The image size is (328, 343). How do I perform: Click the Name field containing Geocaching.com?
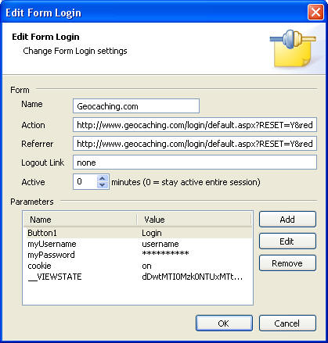[136, 106]
